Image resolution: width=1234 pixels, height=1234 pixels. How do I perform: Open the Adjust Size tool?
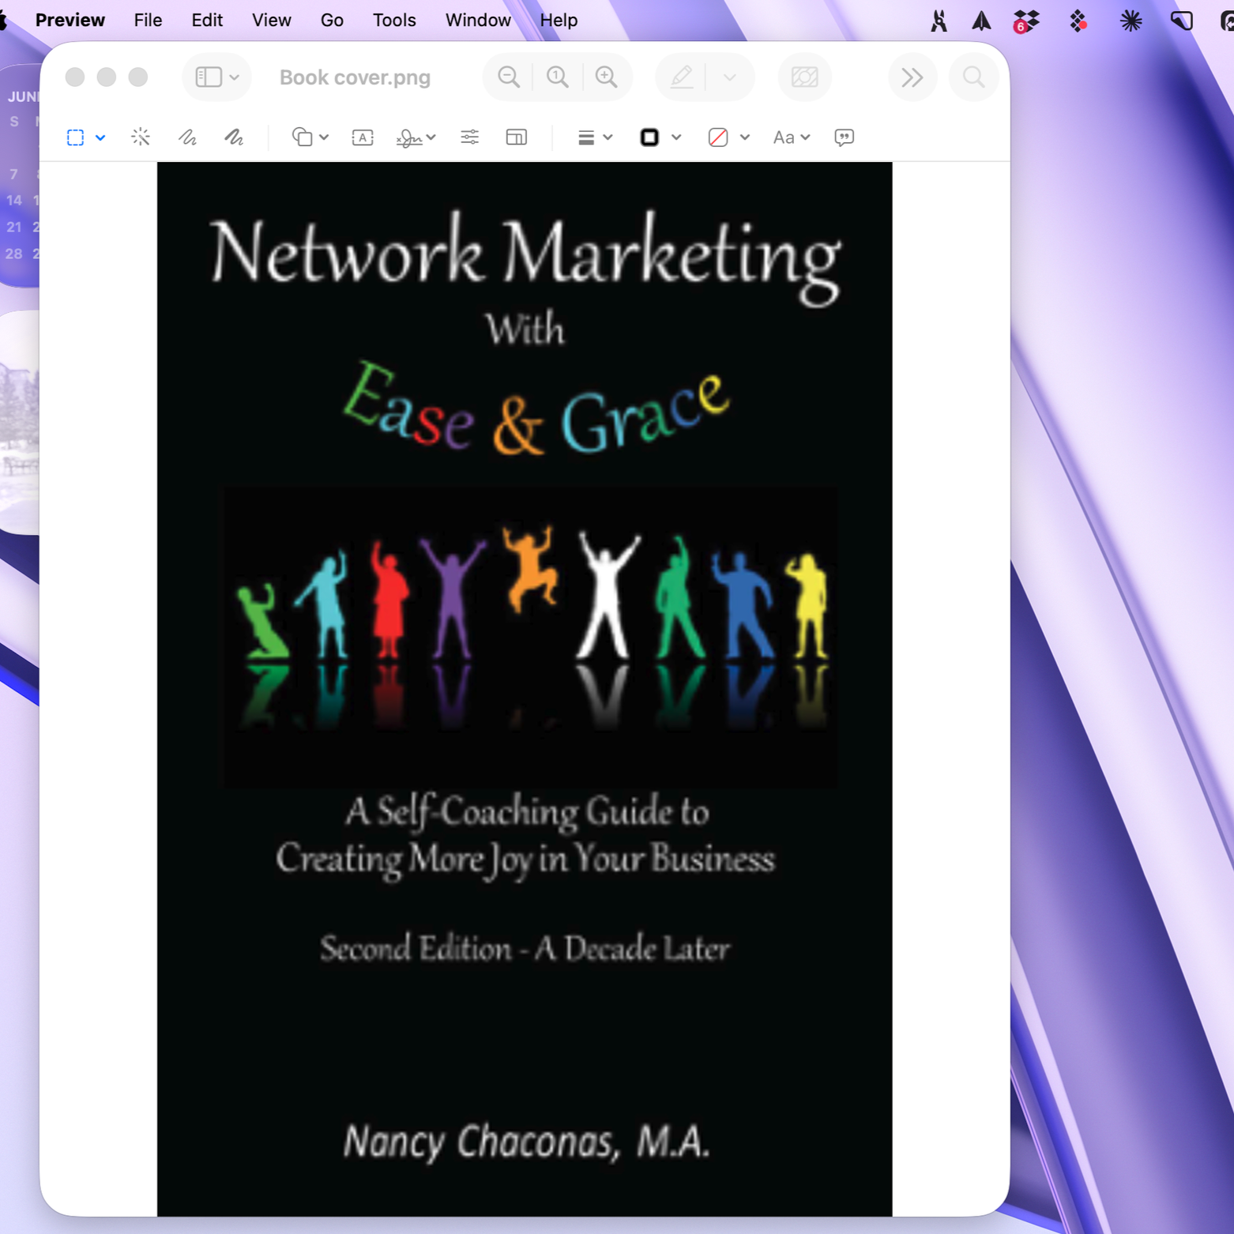click(x=517, y=137)
